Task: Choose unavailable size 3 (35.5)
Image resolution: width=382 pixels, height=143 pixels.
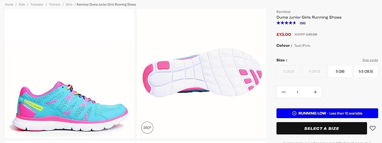Action: (x=288, y=71)
